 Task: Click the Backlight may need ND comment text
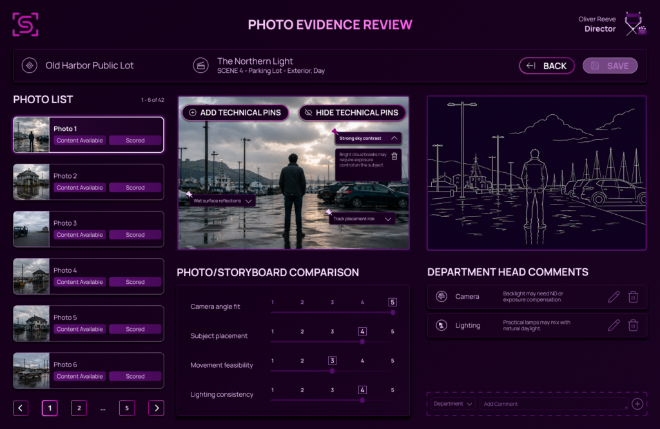533,297
